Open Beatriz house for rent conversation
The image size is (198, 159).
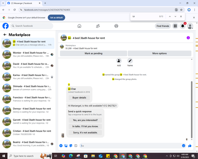(x=28, y=144)
